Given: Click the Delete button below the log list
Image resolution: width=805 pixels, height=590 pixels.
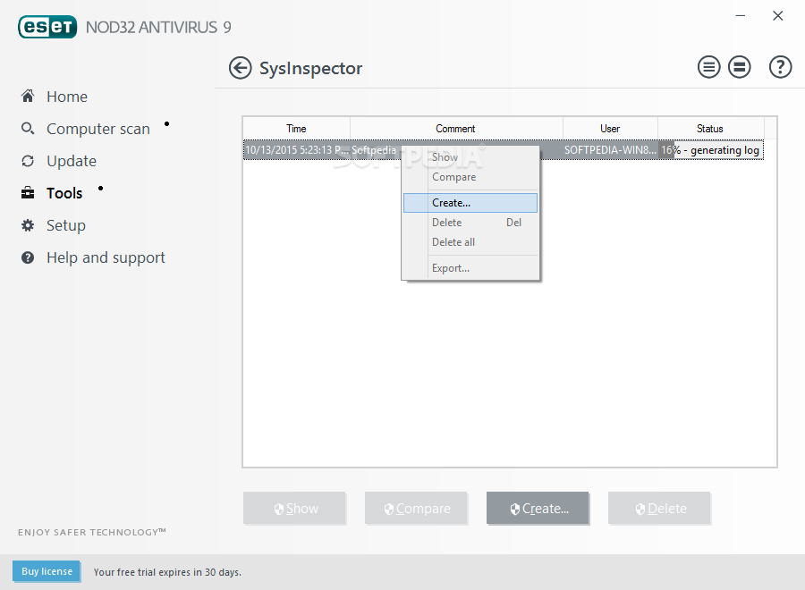Looking at the screenshot, I should [659, 508].
